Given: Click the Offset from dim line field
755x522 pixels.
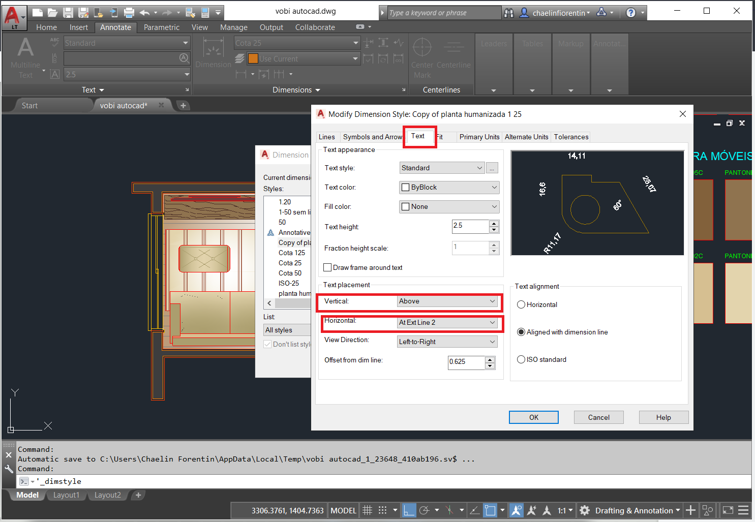Looking at the screenshot, I should (466, 362).
